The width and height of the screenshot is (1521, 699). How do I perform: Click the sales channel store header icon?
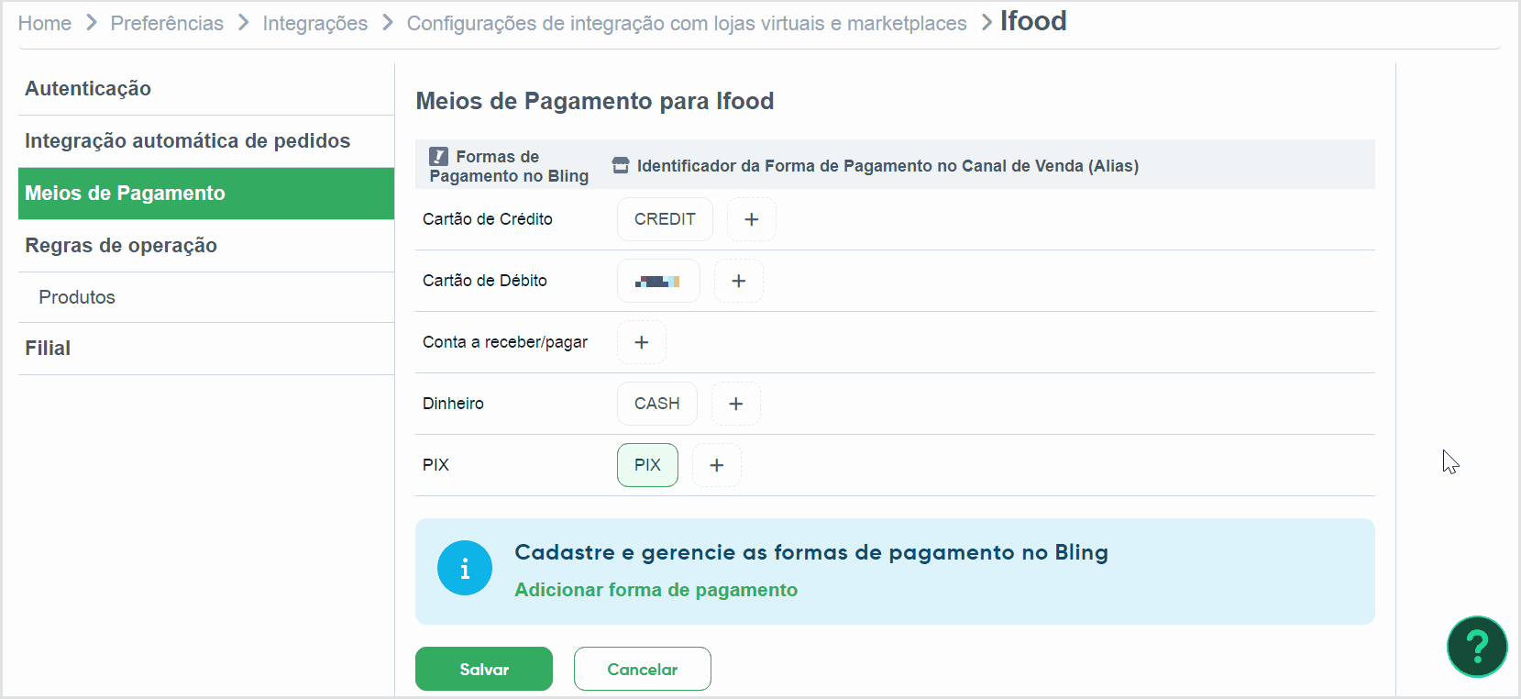pos(621,165)
